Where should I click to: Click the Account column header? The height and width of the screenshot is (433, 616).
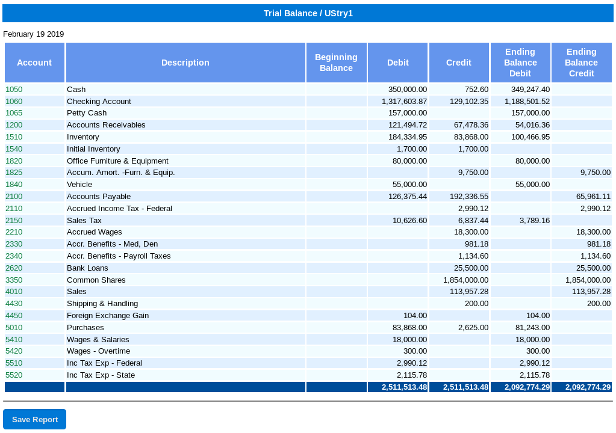(x=34, y=63)
